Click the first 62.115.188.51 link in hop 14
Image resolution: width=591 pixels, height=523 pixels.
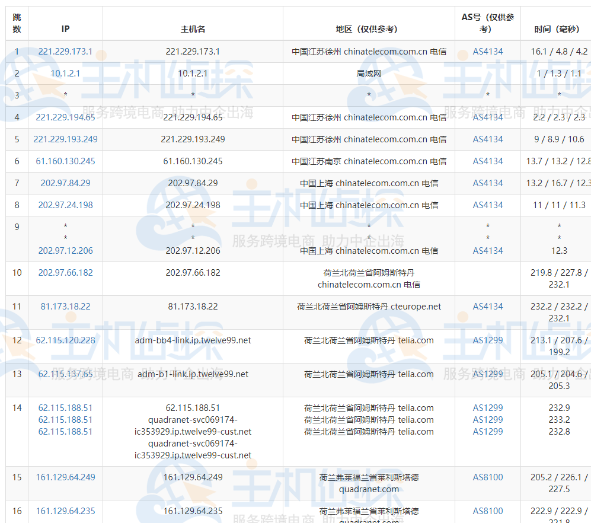click(65, 408)
